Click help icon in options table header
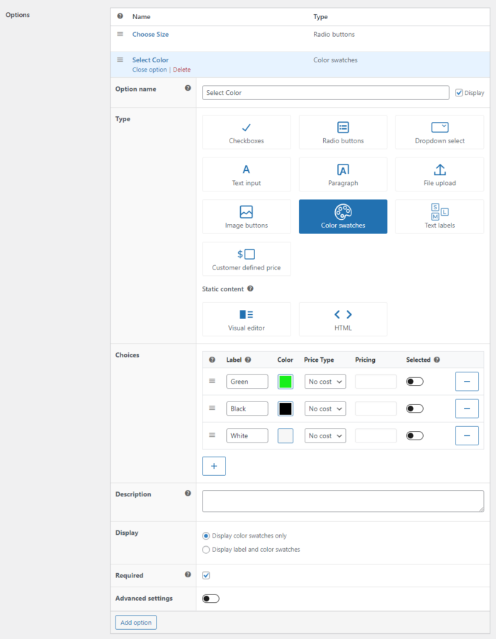The height and width of the screenshot is (639, 496). [x=120, y=16]
